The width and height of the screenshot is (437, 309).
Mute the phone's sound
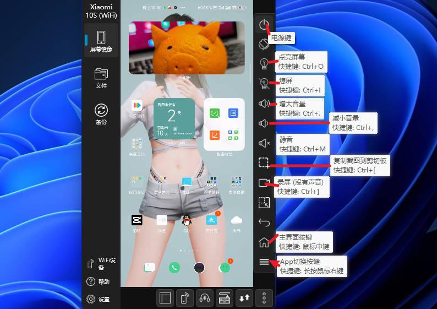coord(264,143)
